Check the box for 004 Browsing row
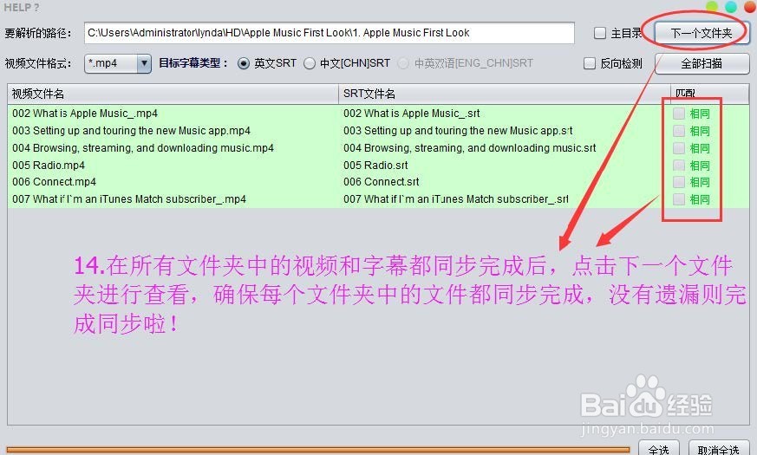Screen dimensions: 757x455 pyautogui.click(x=679, y=147)
